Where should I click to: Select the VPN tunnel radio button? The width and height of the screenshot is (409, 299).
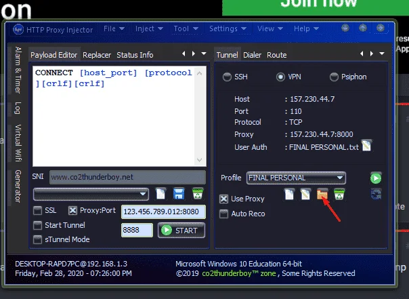[280, 77]
